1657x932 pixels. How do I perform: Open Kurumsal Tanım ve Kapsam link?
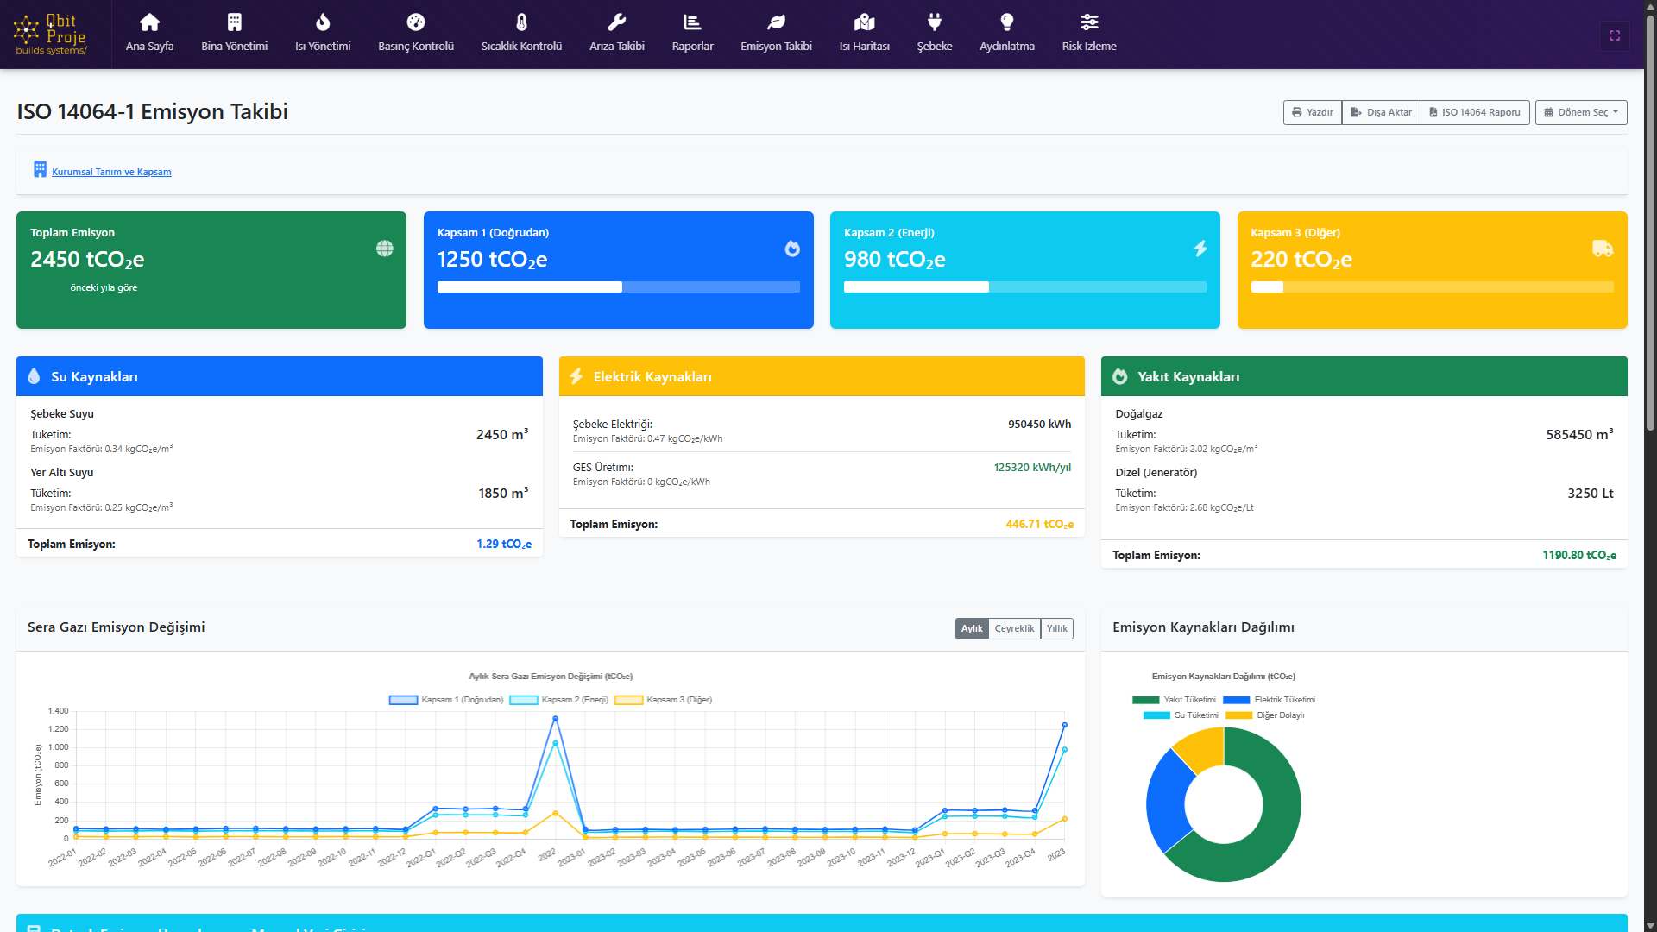(x=111, y=172)
